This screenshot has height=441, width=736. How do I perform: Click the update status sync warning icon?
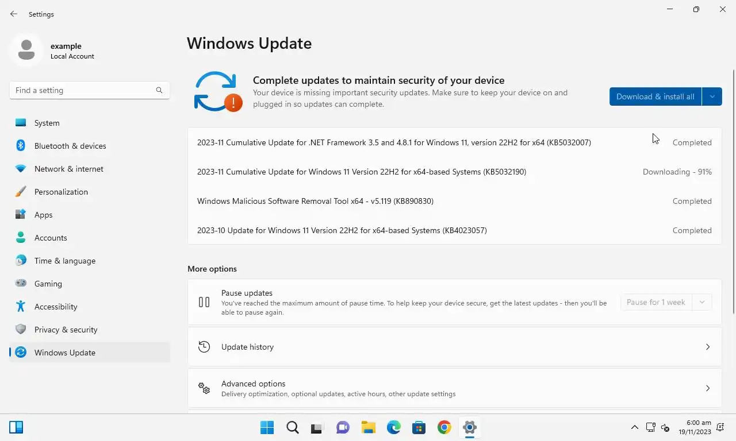pos(218,92)
